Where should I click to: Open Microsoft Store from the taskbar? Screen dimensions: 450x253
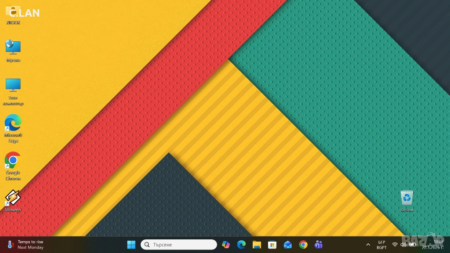[x=272, y=245]
